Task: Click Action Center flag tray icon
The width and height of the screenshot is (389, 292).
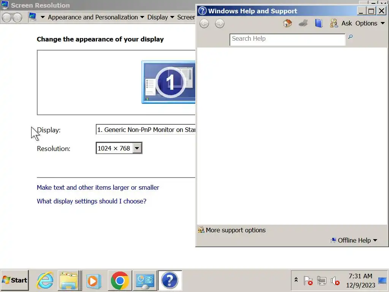Action: click(308, 281)
